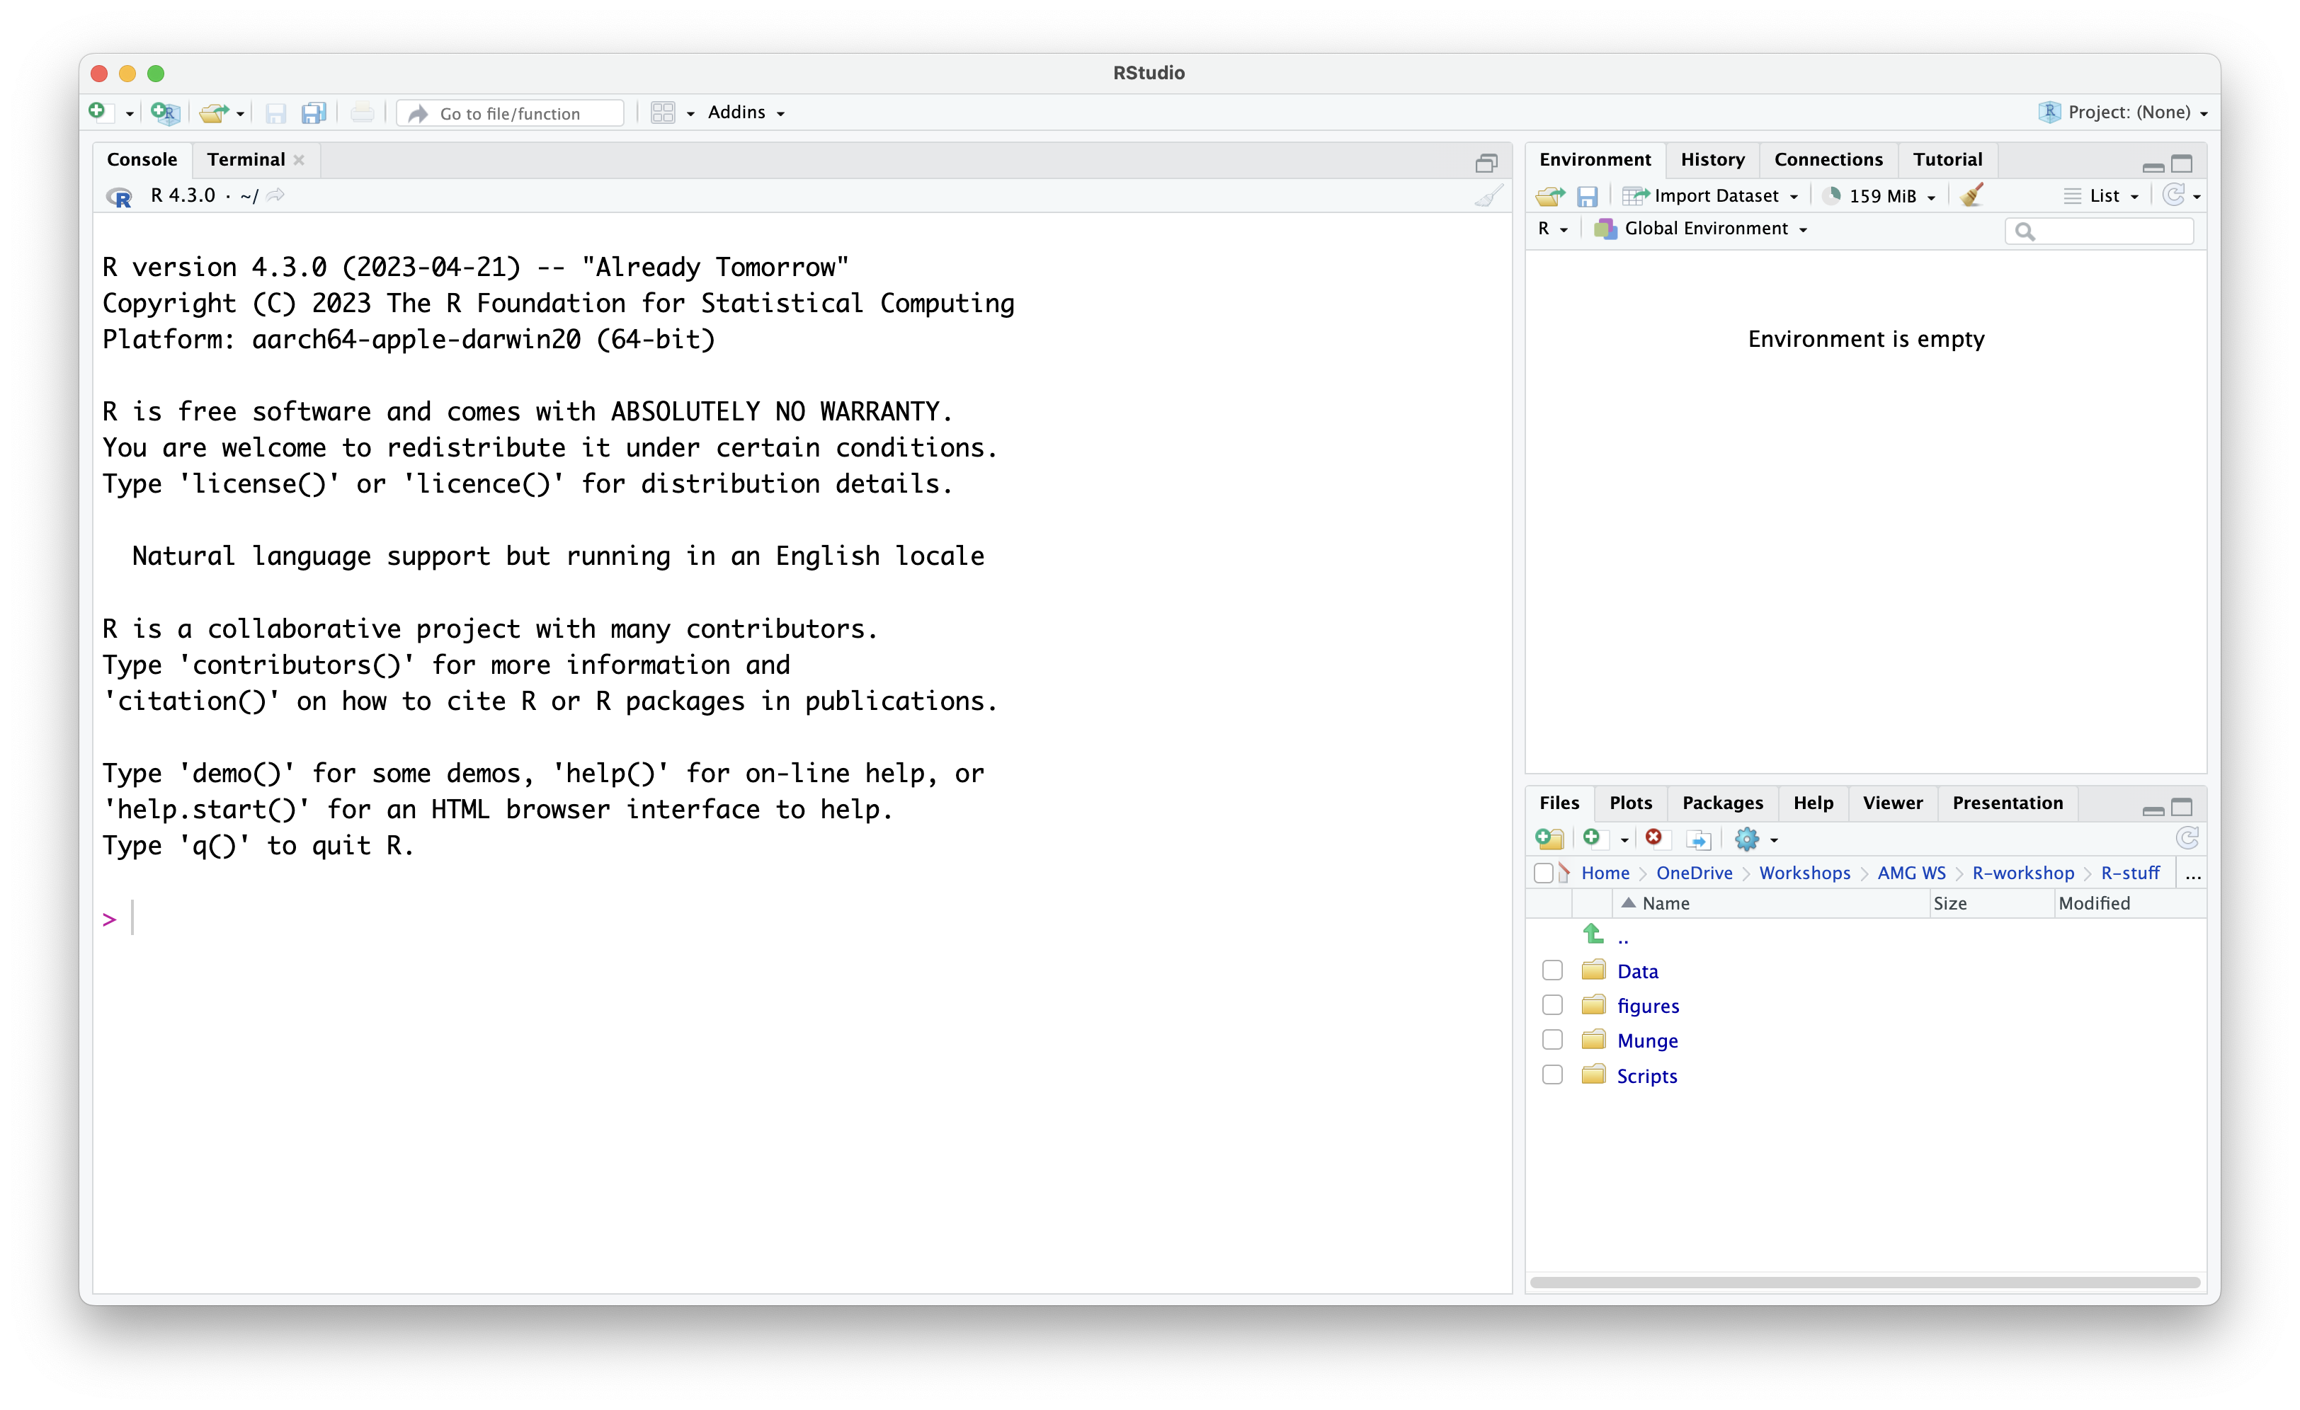
Task: Restore the console pane size icon
Action: click(x=1486, y=164)
